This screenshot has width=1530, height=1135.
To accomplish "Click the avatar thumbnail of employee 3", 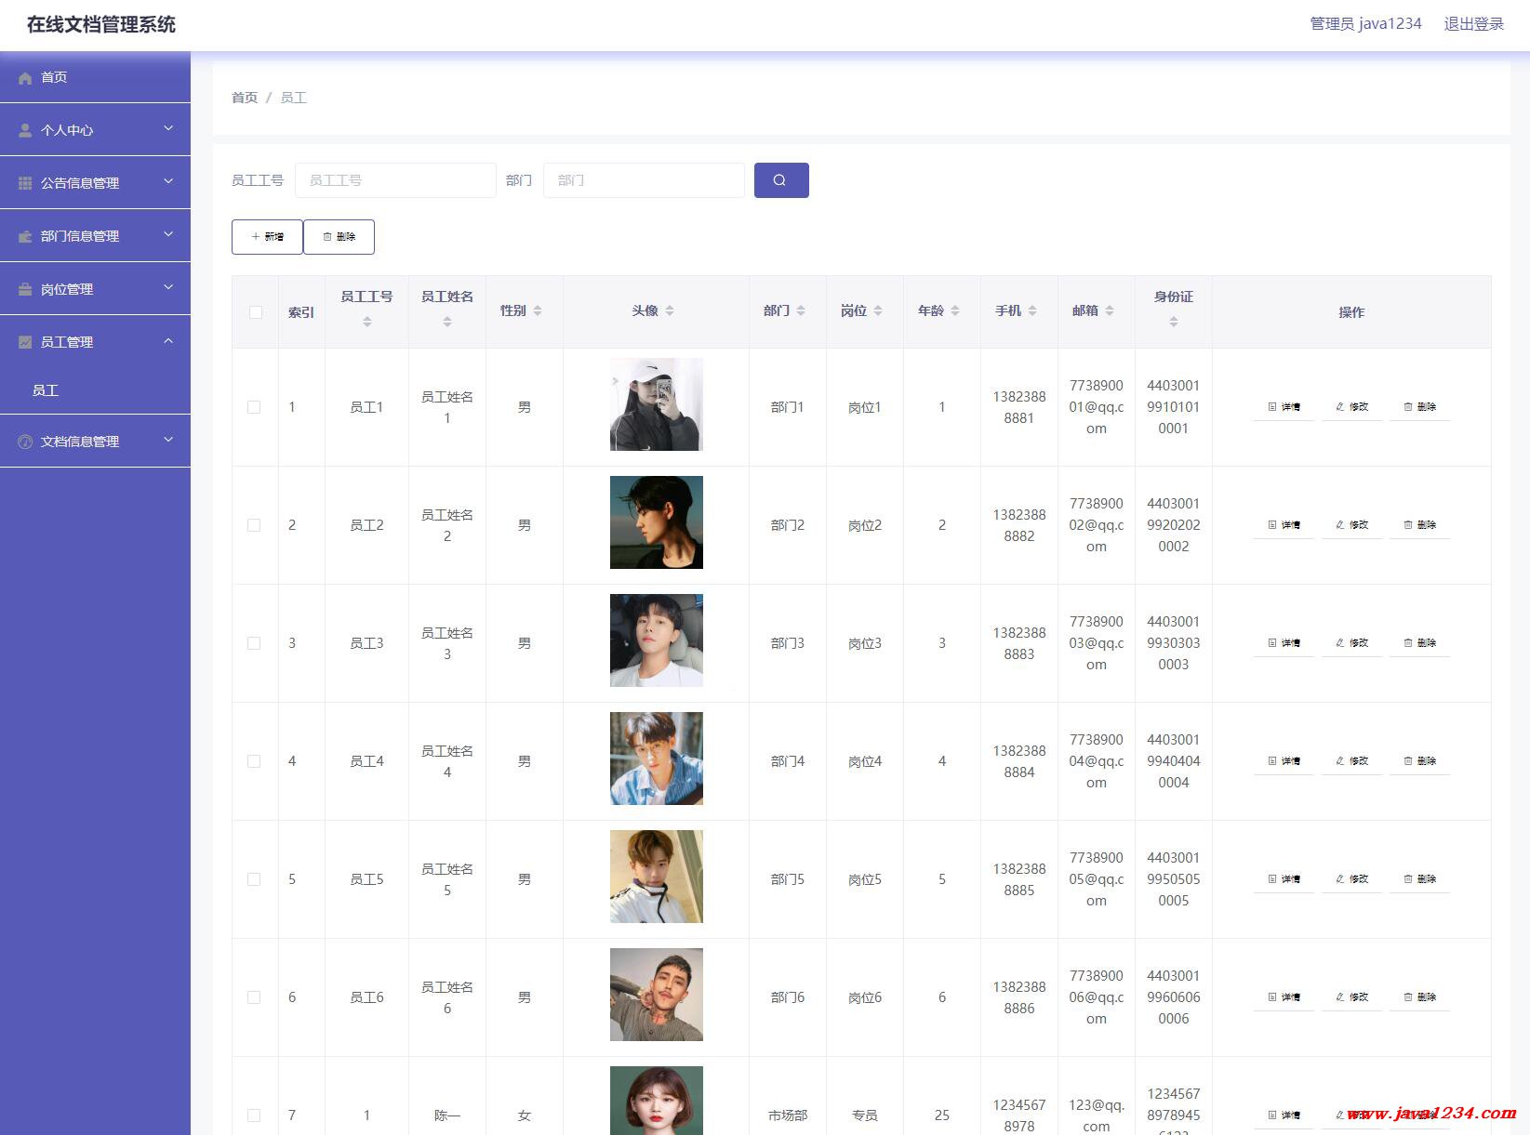I will (656, 640).
